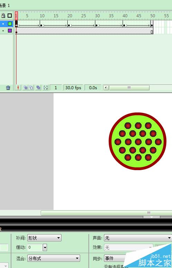Click the lock-all-layers icon in timeline header
Viewport: 172px width, 268px height.
pos(3,16)
